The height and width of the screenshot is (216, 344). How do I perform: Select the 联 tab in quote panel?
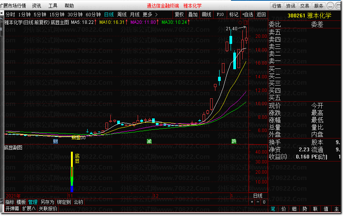(315, 209)
